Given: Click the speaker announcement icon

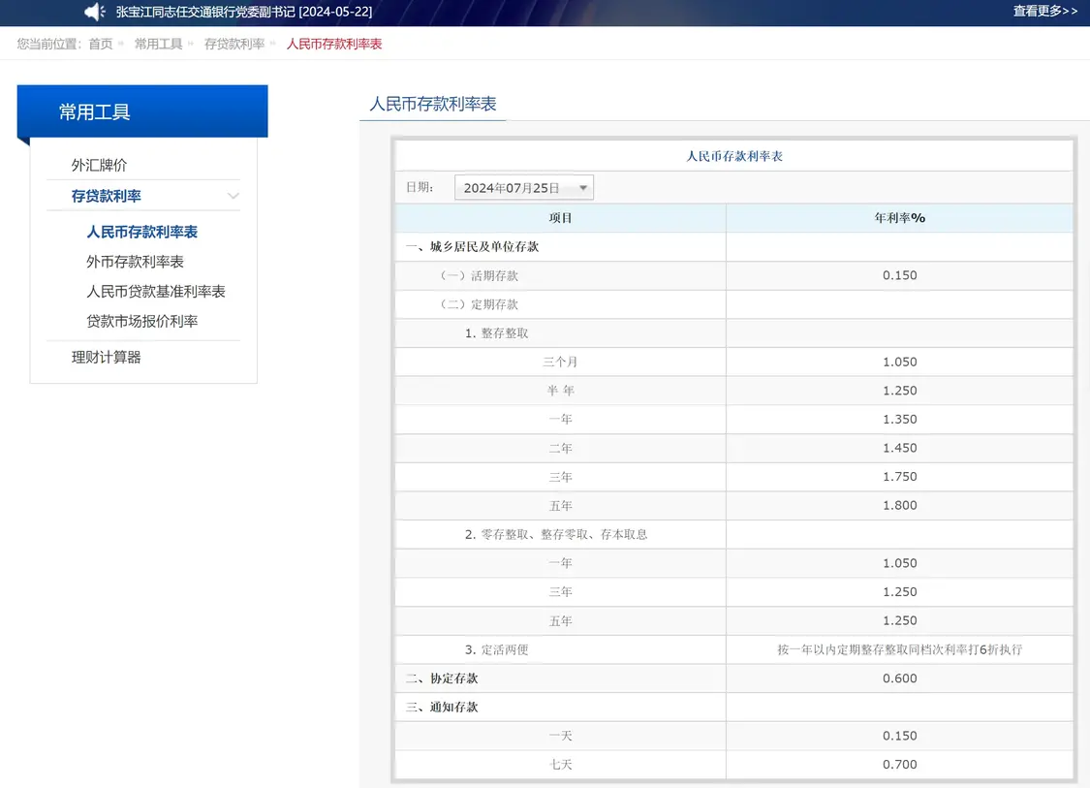Looking at the screenshot, I should pyautogui.click(x=94, y=12).
